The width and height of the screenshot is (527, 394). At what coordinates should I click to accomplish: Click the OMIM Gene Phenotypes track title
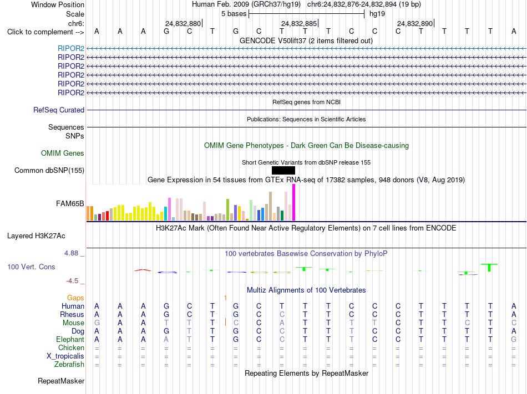[x=306, y=145]
